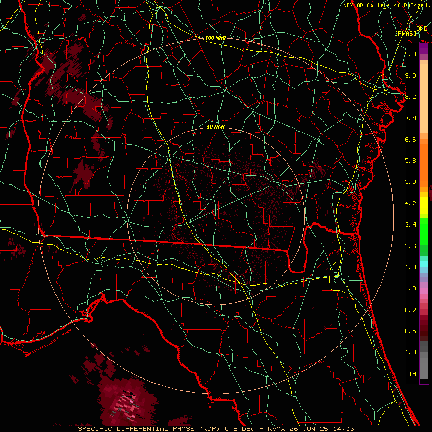Select the 2.6 legend value

coord(410,246)
